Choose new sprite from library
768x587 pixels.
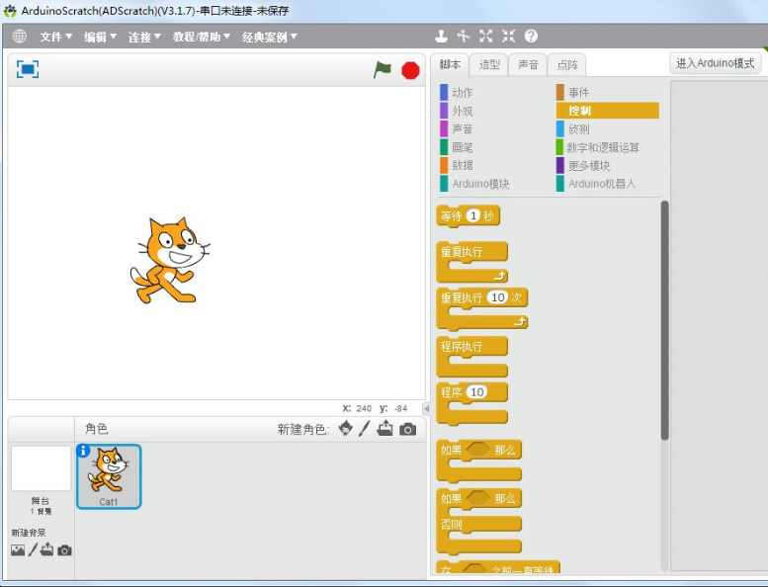(x=346, y=428)
